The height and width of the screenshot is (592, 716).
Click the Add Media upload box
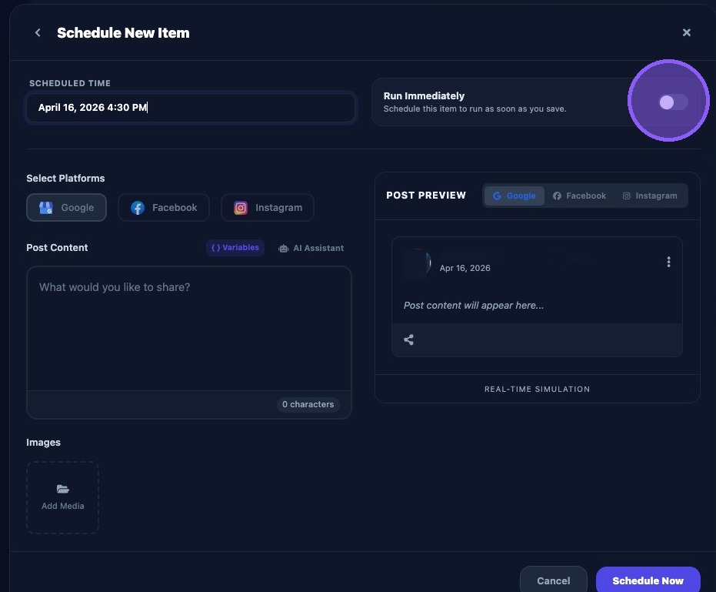(x=62, y=497)
